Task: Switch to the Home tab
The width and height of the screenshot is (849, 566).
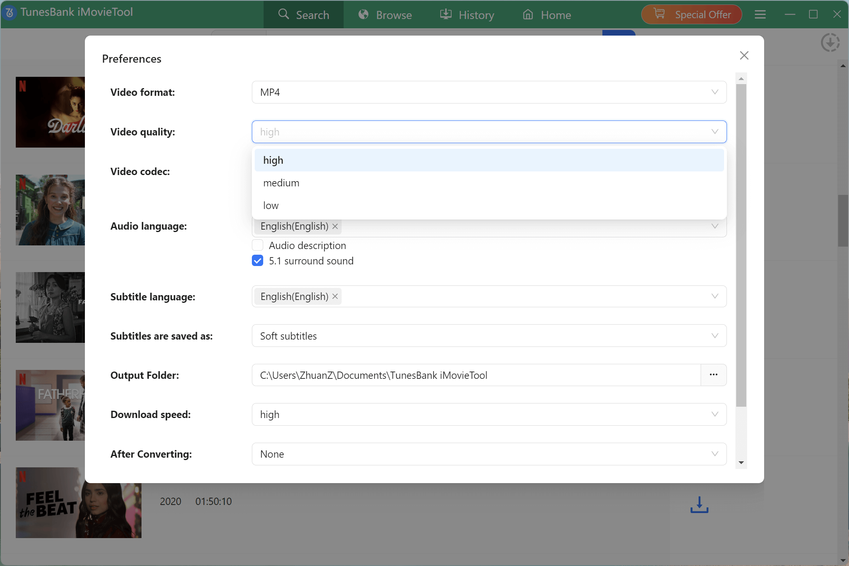Action: click(x=547, y=15)
